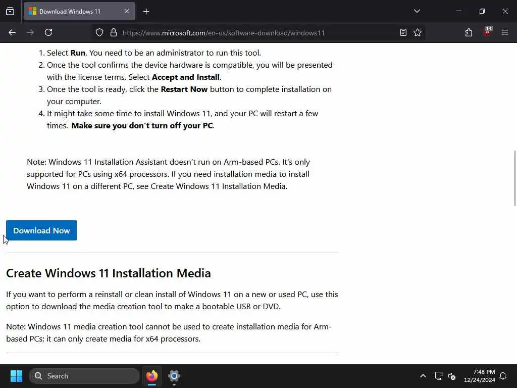Viewport: 517px width, 388px height.
Task: Open the network status tray icon
Action: click(439, 376)
